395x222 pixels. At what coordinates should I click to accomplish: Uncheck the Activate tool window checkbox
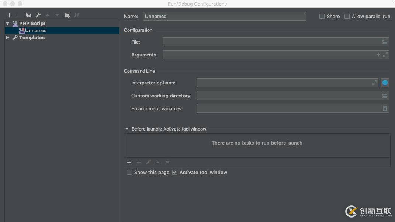[x=175, y=172]
